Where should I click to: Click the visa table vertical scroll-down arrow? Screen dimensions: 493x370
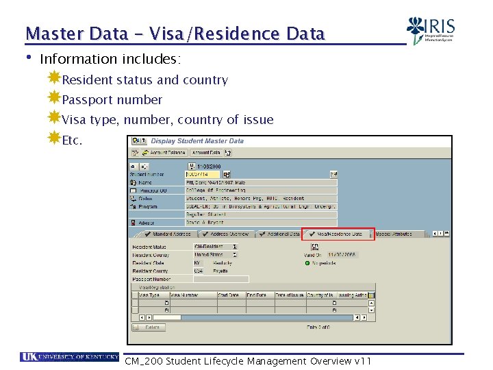tap(371, 310)
